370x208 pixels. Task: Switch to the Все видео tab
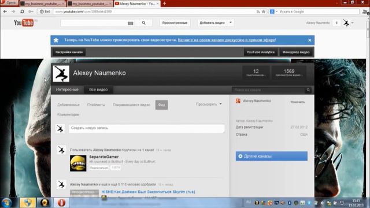click(98, 90)
